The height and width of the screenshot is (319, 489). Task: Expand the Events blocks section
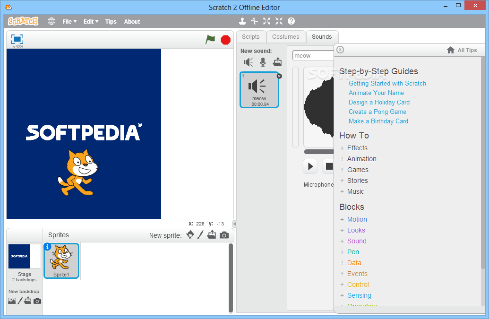pyautogui.click(x=354, y=274)
